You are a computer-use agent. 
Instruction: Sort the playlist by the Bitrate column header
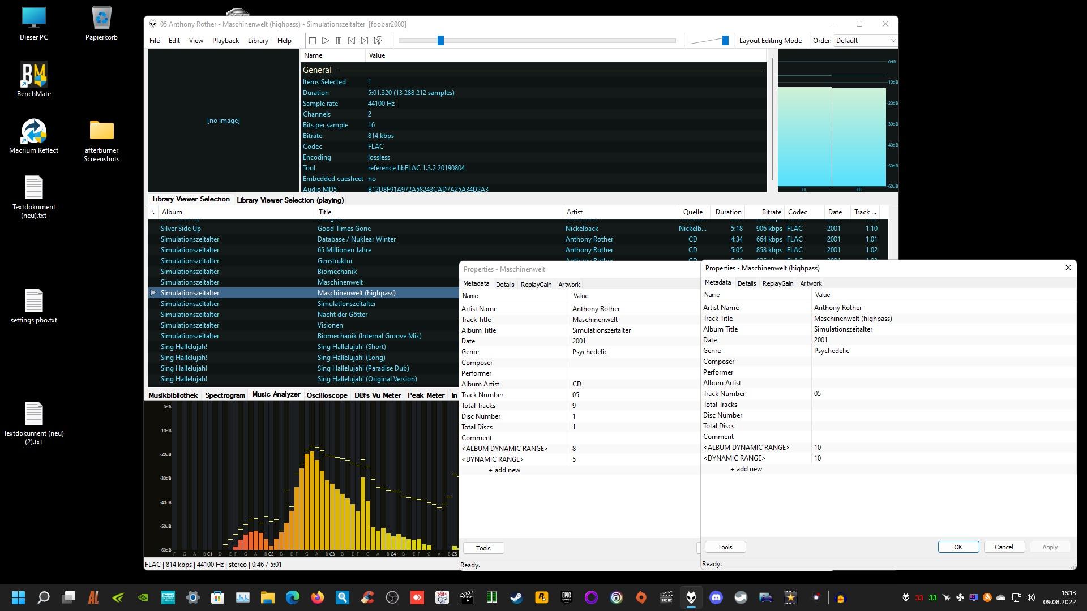pos(764,212)
